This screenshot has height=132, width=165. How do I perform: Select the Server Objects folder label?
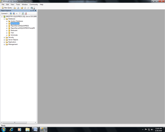(x=13, y=40)
